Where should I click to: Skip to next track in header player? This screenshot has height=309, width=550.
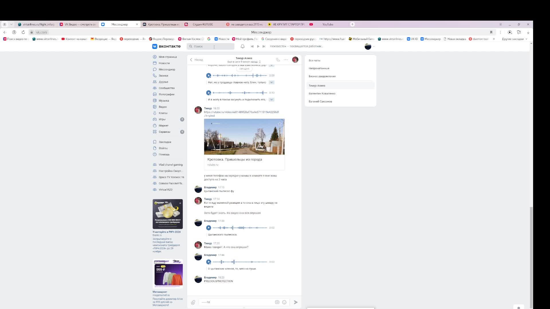(264, 46)
